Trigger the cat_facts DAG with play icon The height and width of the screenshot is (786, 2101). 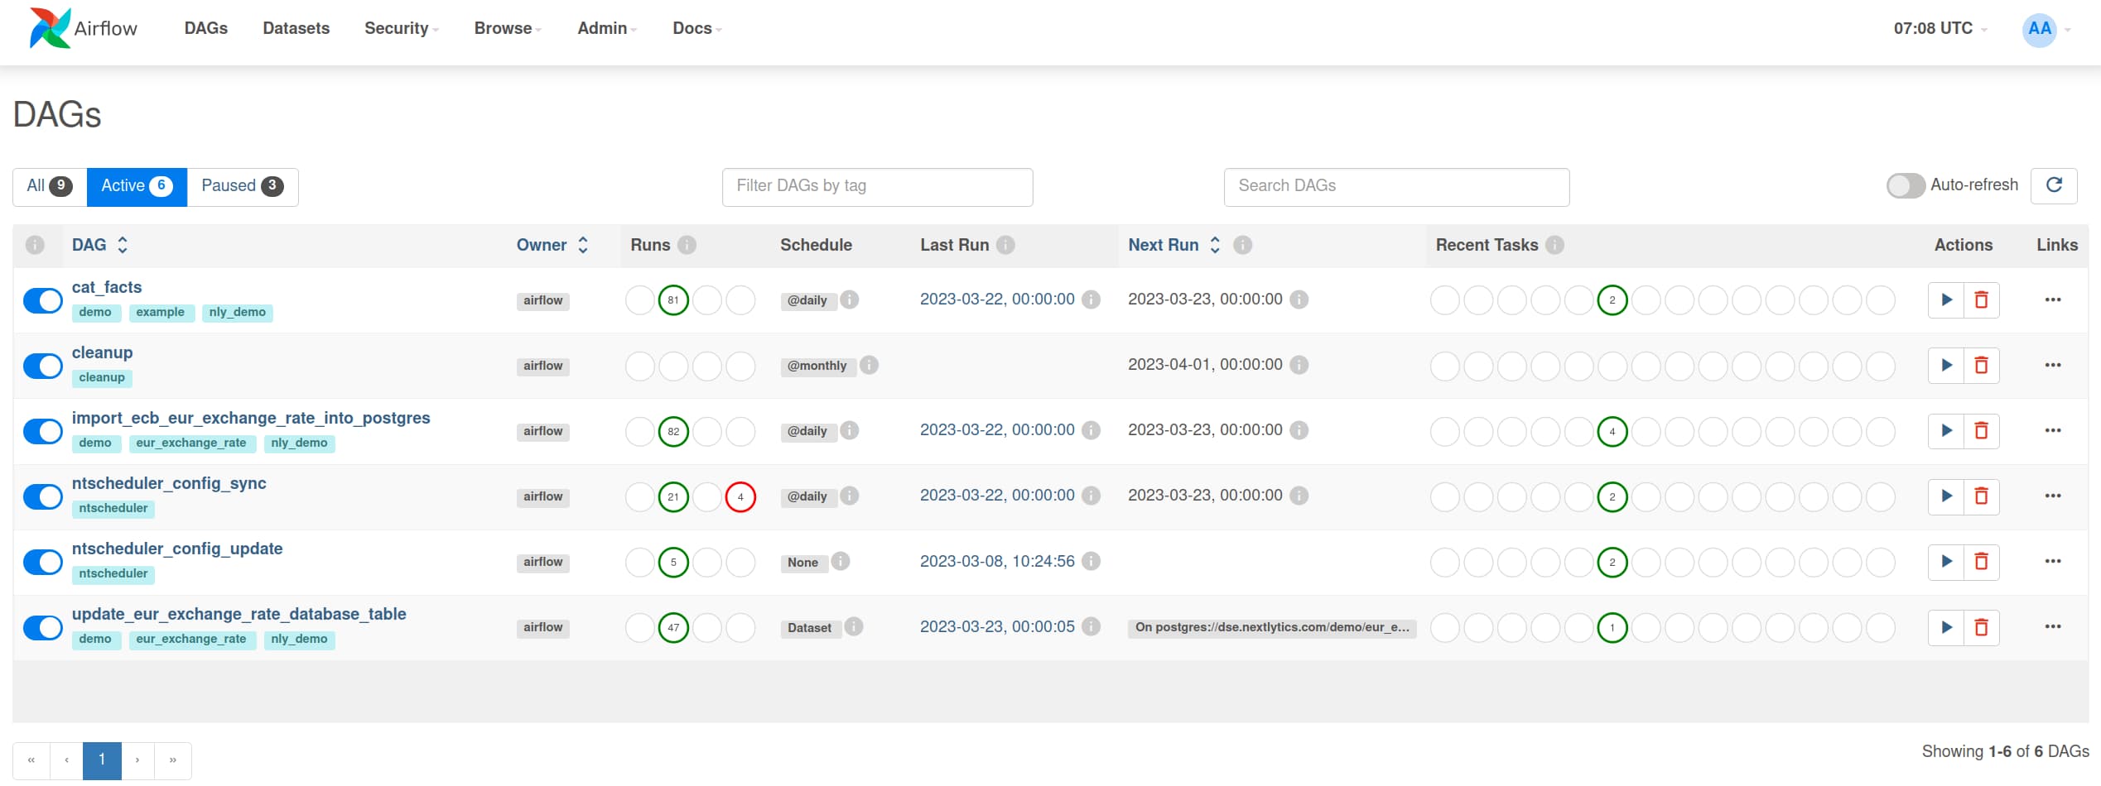point(1946,300)
